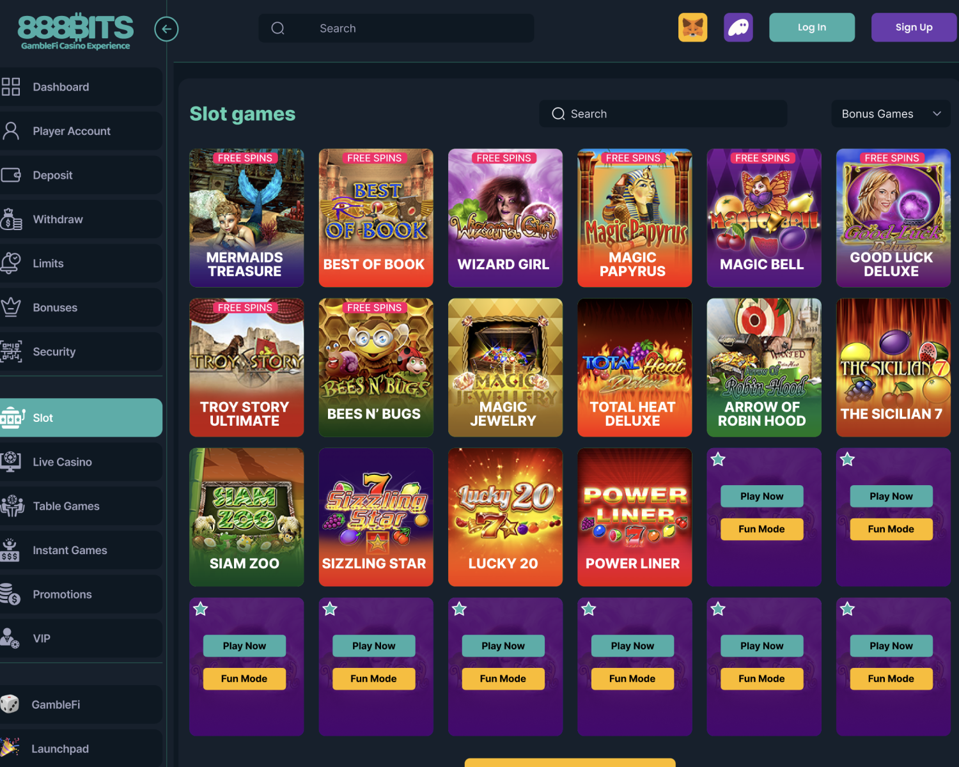Screen dimensions: 959x767
Task: Click the MetaMask fox wallet icon
Action: pos(692,27)
